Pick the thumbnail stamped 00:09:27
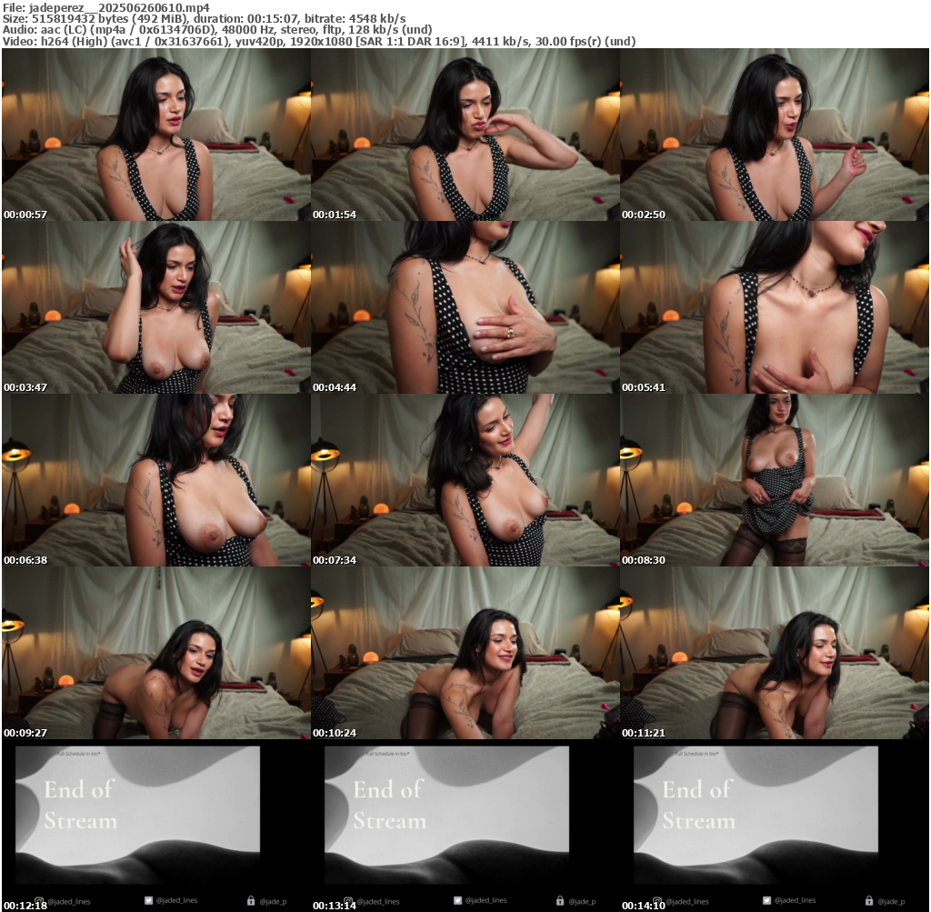 point(156,653)
